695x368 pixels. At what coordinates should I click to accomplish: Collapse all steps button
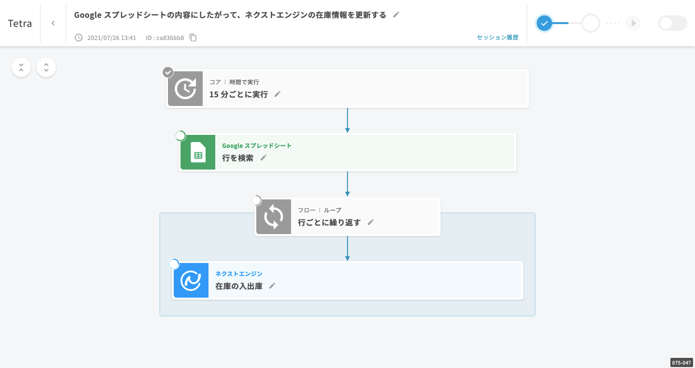21,67
